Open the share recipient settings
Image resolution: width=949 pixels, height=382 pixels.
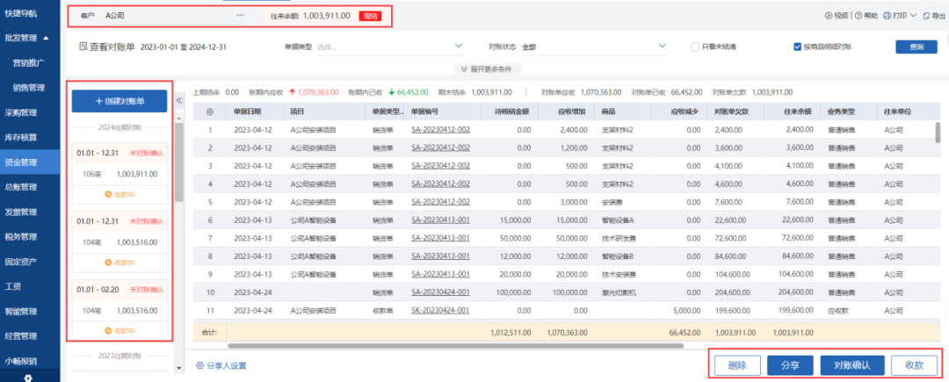[x=221, y=365]
